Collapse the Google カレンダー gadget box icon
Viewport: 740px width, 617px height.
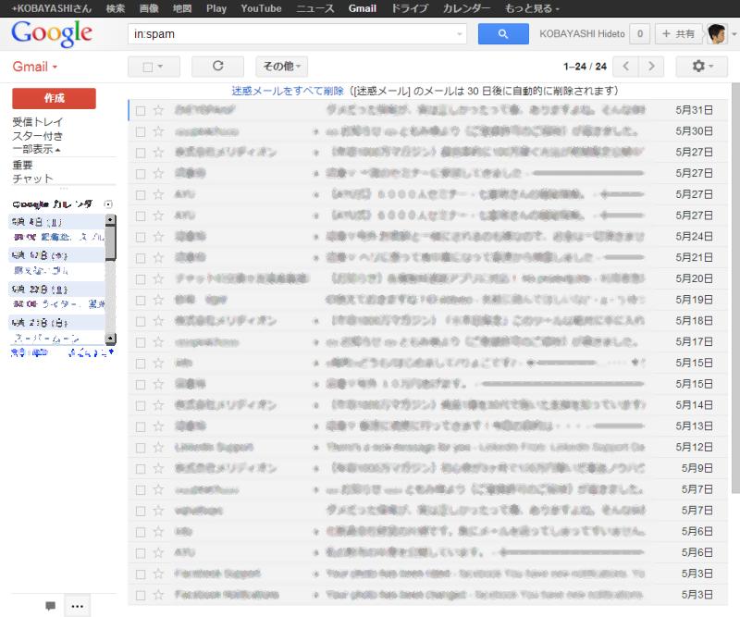point(108,204)
